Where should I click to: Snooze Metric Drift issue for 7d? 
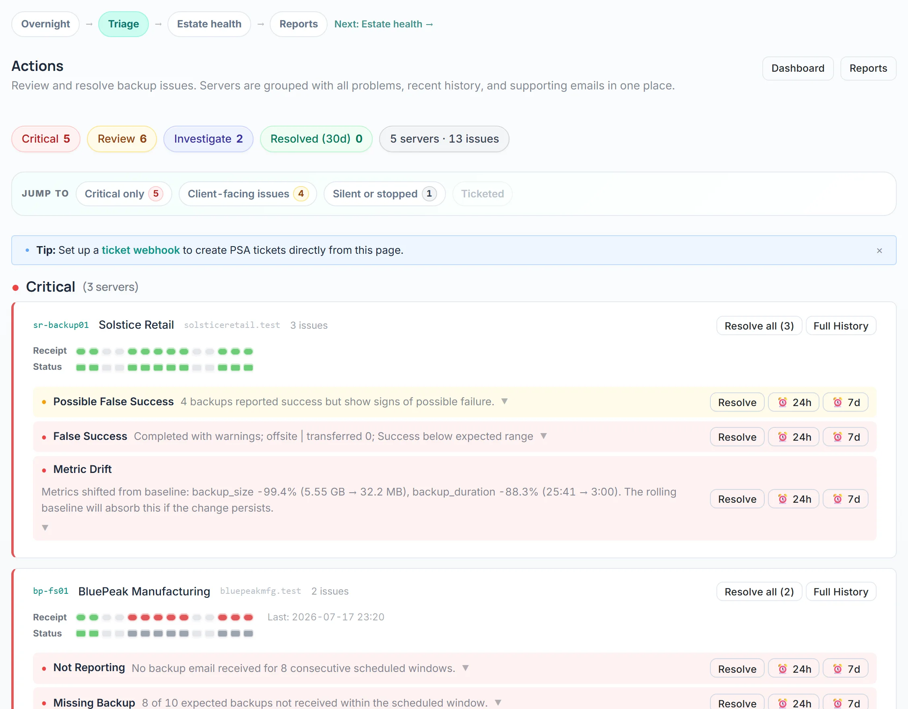(x=846, y=499)
